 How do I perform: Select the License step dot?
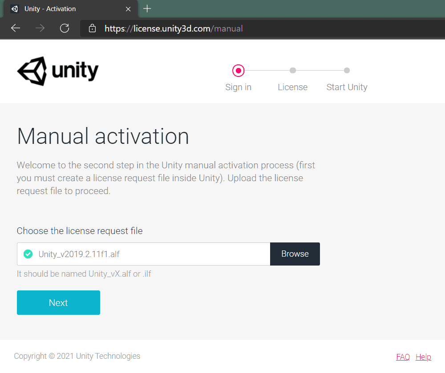tap(293, 70)
